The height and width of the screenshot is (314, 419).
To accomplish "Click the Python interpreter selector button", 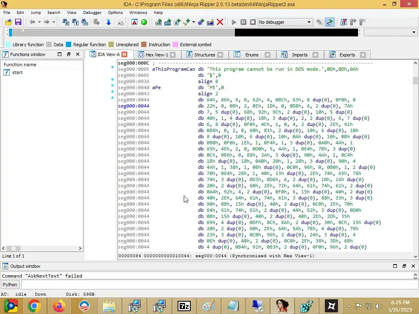I will 10,285.
